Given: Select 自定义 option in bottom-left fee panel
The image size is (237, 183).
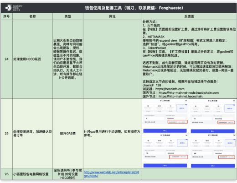Looking at the screenshot, I should point(182,143).
